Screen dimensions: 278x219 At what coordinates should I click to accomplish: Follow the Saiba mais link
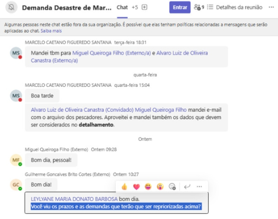[51, 31]
